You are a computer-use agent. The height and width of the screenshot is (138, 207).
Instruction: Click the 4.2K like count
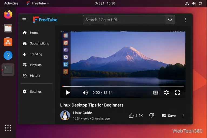click(x=139, y=116)
